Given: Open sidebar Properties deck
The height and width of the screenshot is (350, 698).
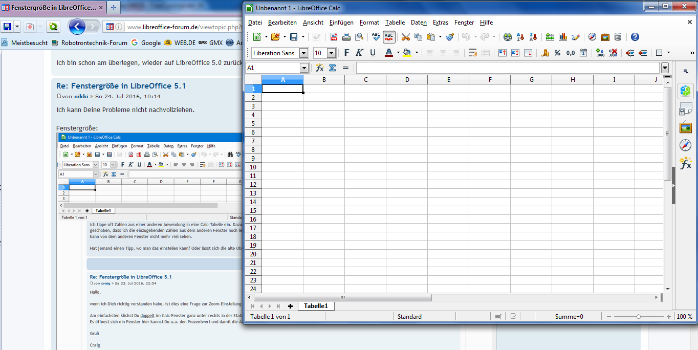Looking at the screenshot, I should coord(686,91).
